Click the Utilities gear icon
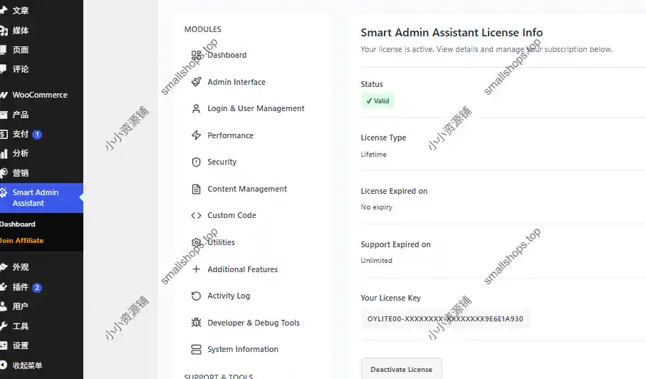 point(196,243)
